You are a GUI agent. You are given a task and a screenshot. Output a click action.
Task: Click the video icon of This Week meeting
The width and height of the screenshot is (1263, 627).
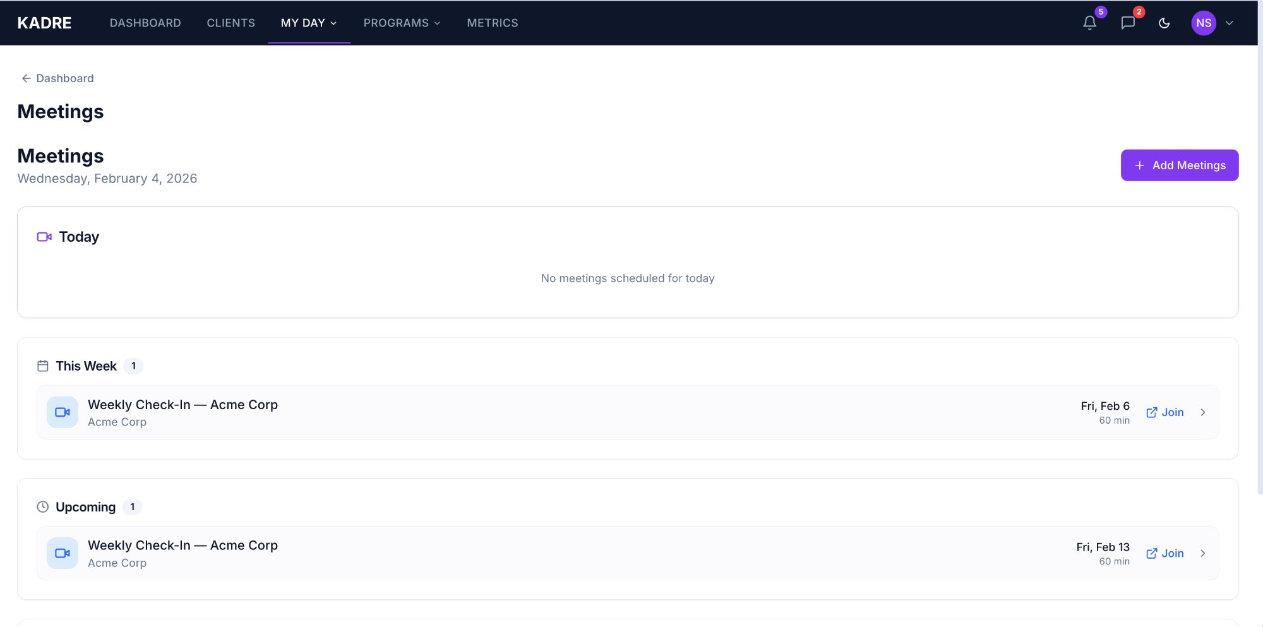[x=63, y=412]
